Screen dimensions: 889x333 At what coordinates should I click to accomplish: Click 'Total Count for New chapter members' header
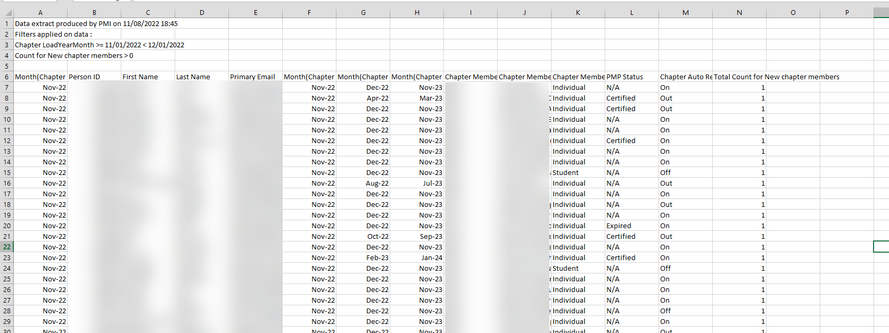coord(776,77)
